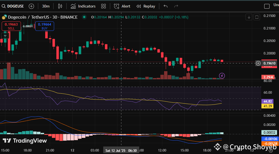Open the indicator templates grid icon
Viewport: 279px width, 154px height.
click(x=104, y=6)
